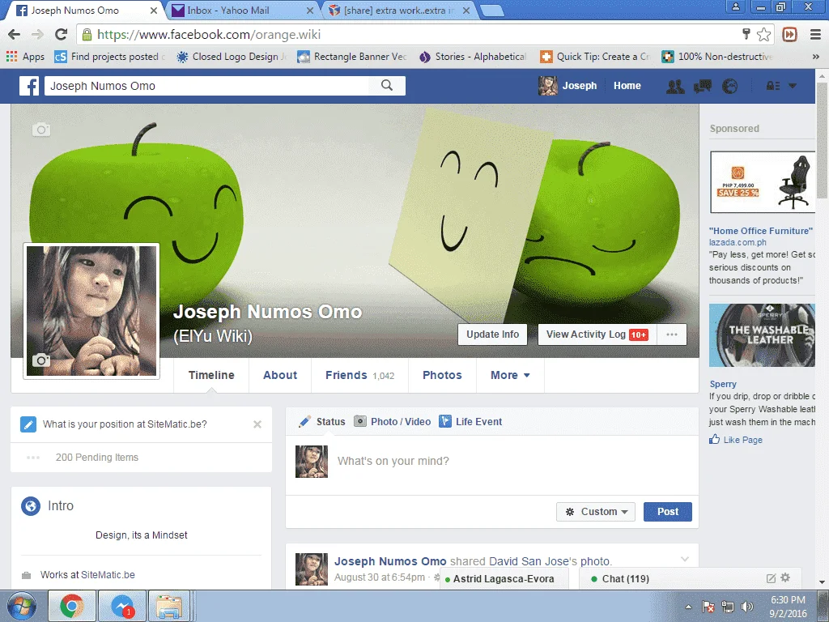
Task: Open the Timeline tab
Action: 211,375
